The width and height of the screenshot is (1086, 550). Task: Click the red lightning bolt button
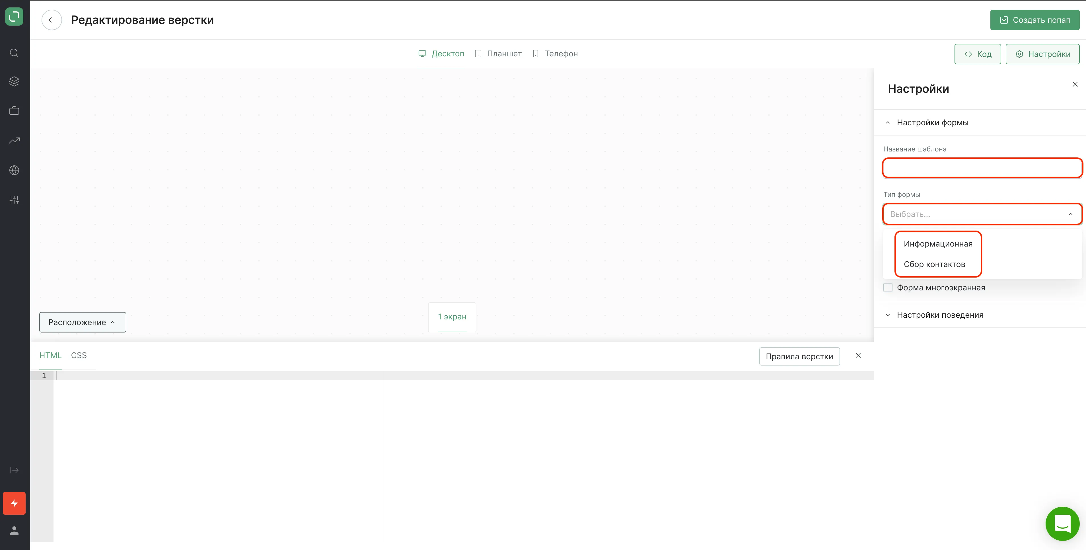point(14,503)
